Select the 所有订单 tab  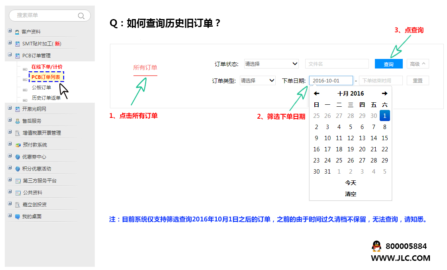point(145,68)
